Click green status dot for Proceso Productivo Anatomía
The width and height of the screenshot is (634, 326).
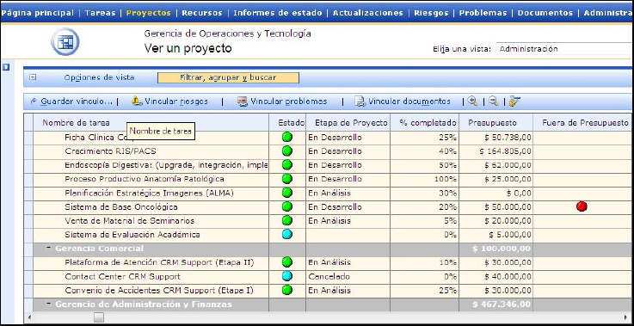(x=287, y=179)
